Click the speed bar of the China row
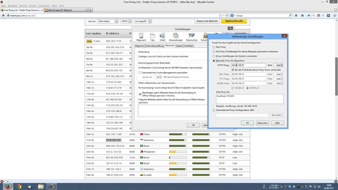 (x=178, y=134)
